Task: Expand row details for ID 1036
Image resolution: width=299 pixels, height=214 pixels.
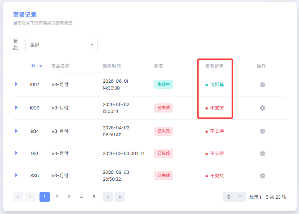Action: [x=16, y=108]
